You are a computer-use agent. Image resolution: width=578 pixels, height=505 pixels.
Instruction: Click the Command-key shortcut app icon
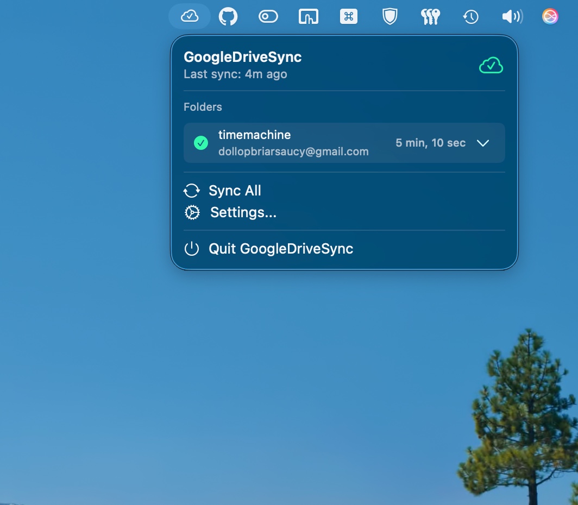pos(348,16)
